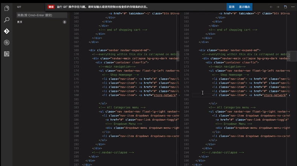Click 'All Categories menu' comment in left pane

[122, 108]
